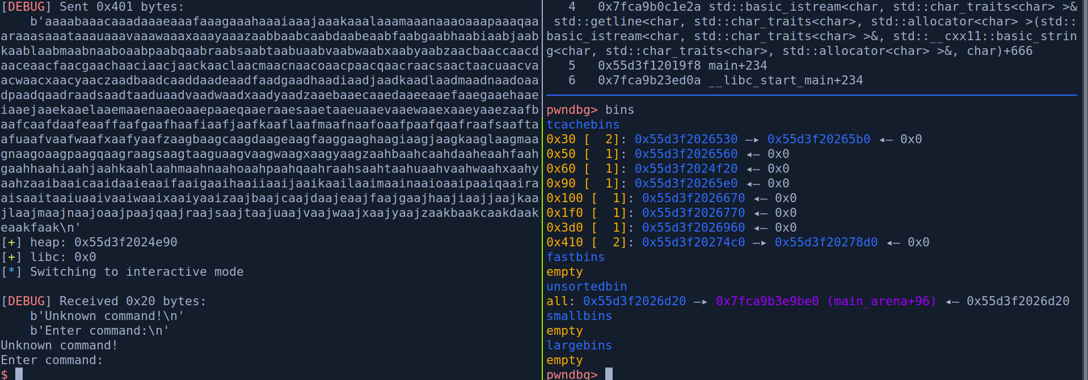Click the 0x3d0 bin address 0x55d3f2026960

click(x=693, y=228)
